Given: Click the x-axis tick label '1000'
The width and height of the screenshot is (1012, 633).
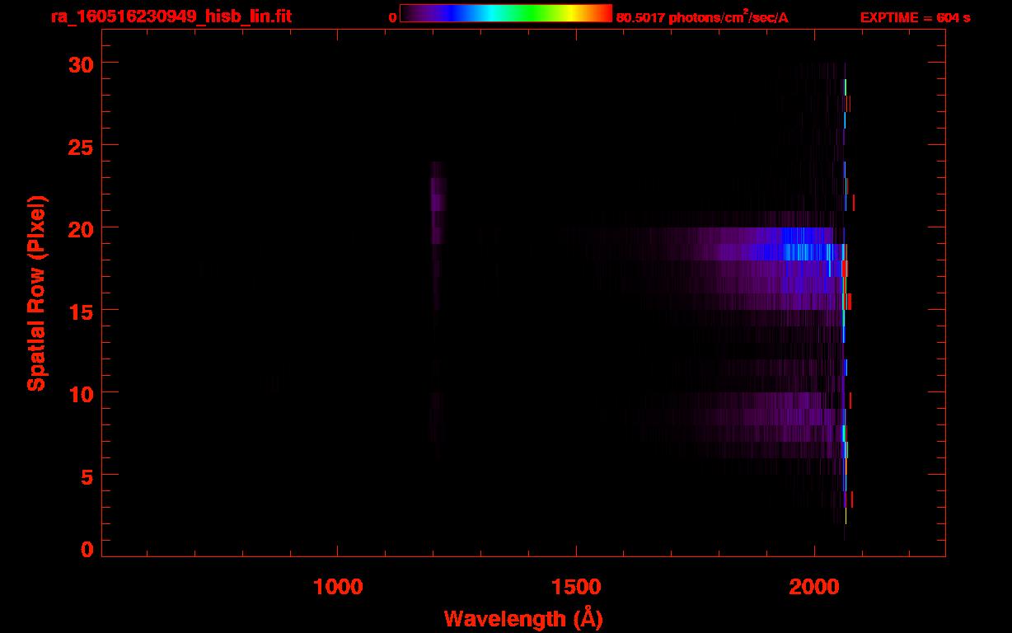Looking at the screenshot, I should (338, 587).
